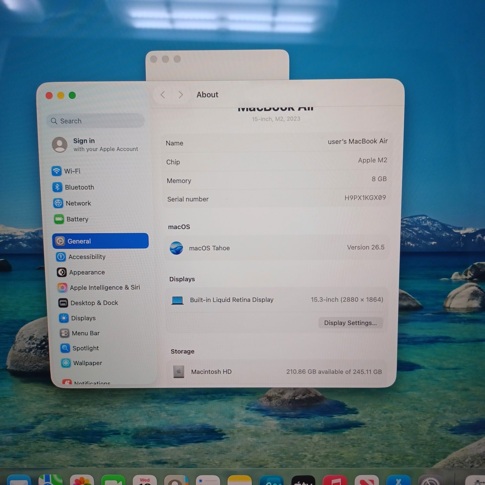Screen dimensions: 485x485
Task: Go forward with the right chevron
Action: point(181,95)
